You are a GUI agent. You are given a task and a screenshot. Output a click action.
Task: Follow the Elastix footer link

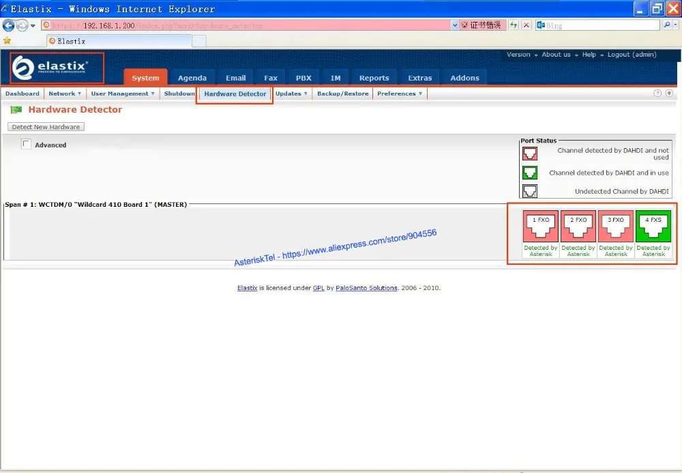click(247, 287)
